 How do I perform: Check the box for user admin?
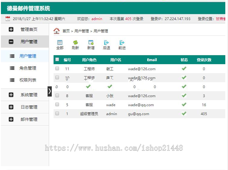(x=57, y=113)
